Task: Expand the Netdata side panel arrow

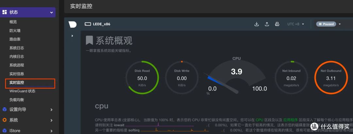Action: pyautogui.click(x=72, y=36)
